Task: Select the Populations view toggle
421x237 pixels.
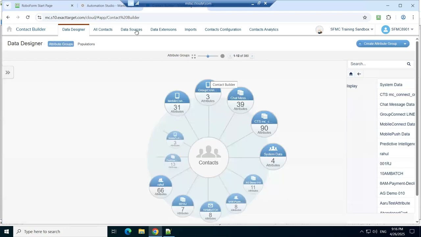Action: pyautogui.click(x=86, y=44)
